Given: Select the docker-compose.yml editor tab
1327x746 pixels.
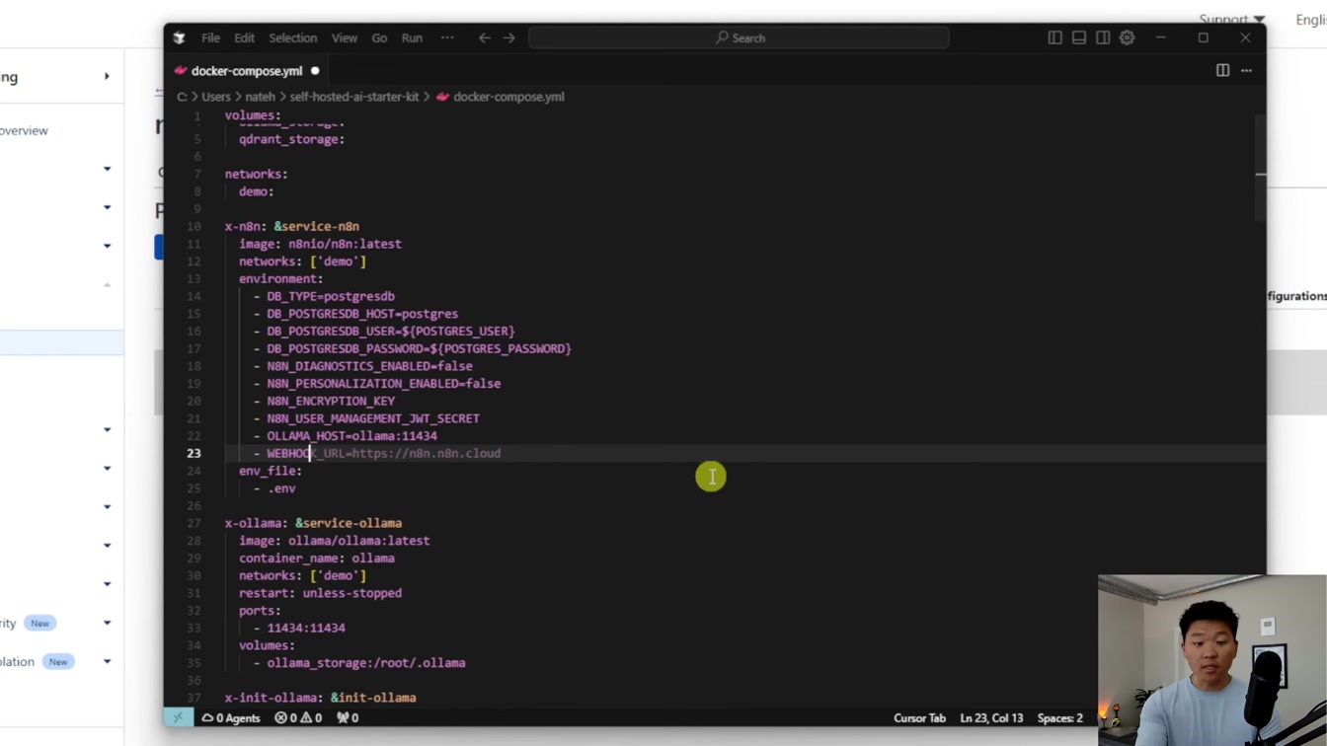Looking at the screenshot, I should click(247, 71).
